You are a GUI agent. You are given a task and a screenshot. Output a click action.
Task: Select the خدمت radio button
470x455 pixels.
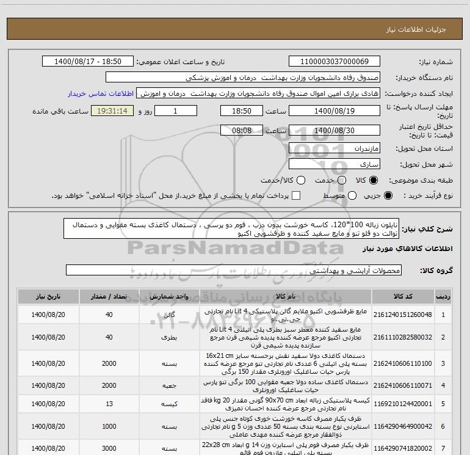342,180
